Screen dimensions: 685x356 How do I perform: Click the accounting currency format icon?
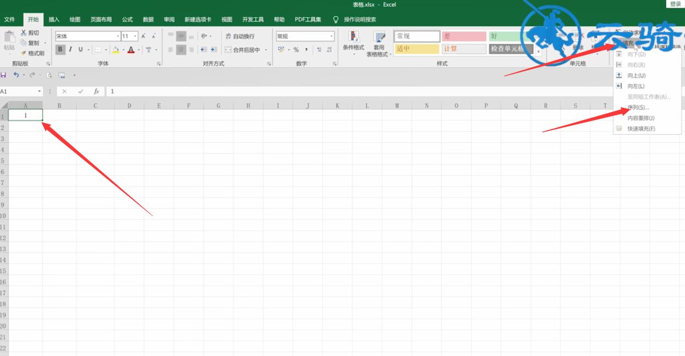click(x=281, y=49)
